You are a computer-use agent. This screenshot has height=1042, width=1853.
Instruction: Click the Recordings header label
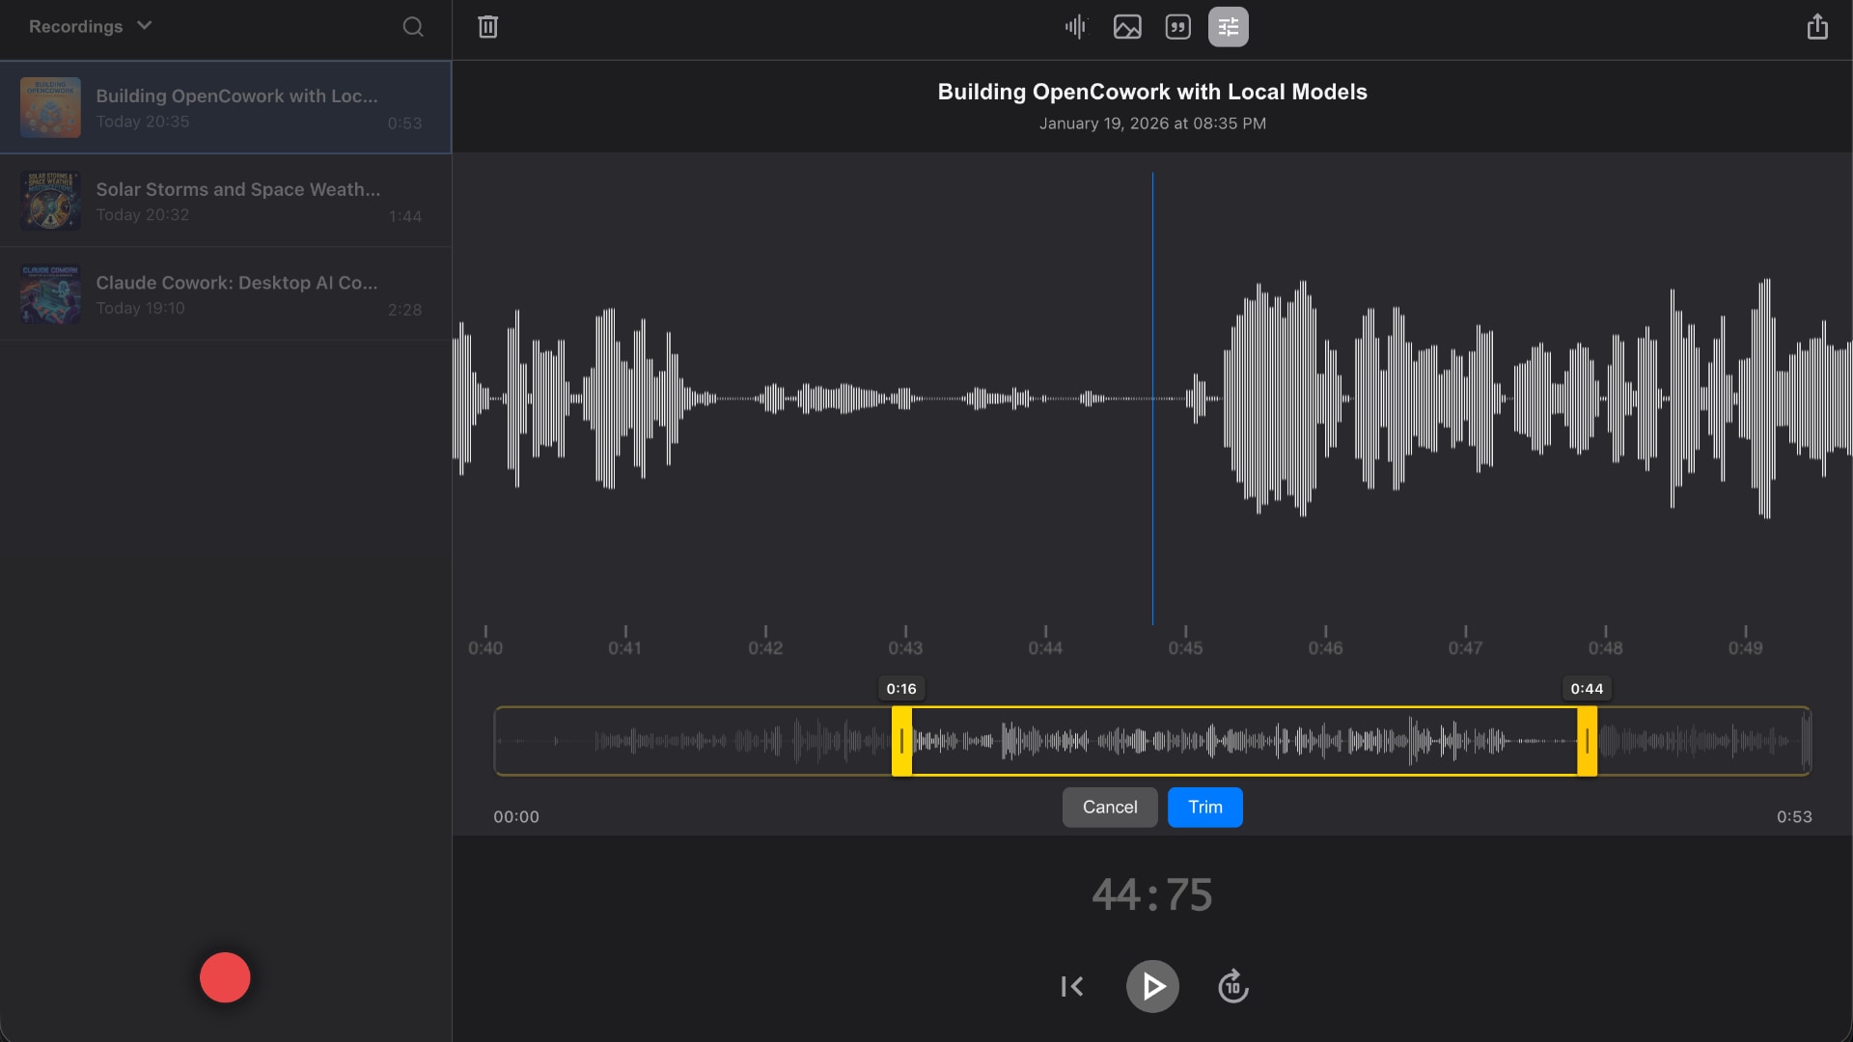[75, 27]
